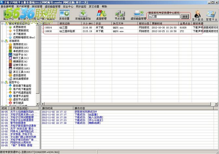This screenshot has height=154, width=219.
Task: Collapse the 本地游戏 tree node
Action: tap(2, 41)
